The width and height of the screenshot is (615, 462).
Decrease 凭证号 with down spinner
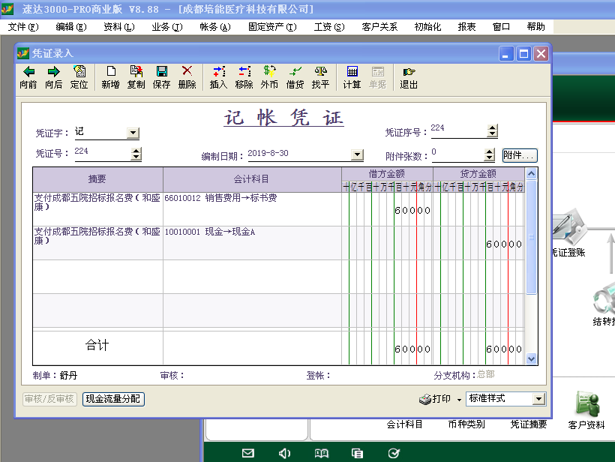136,157
